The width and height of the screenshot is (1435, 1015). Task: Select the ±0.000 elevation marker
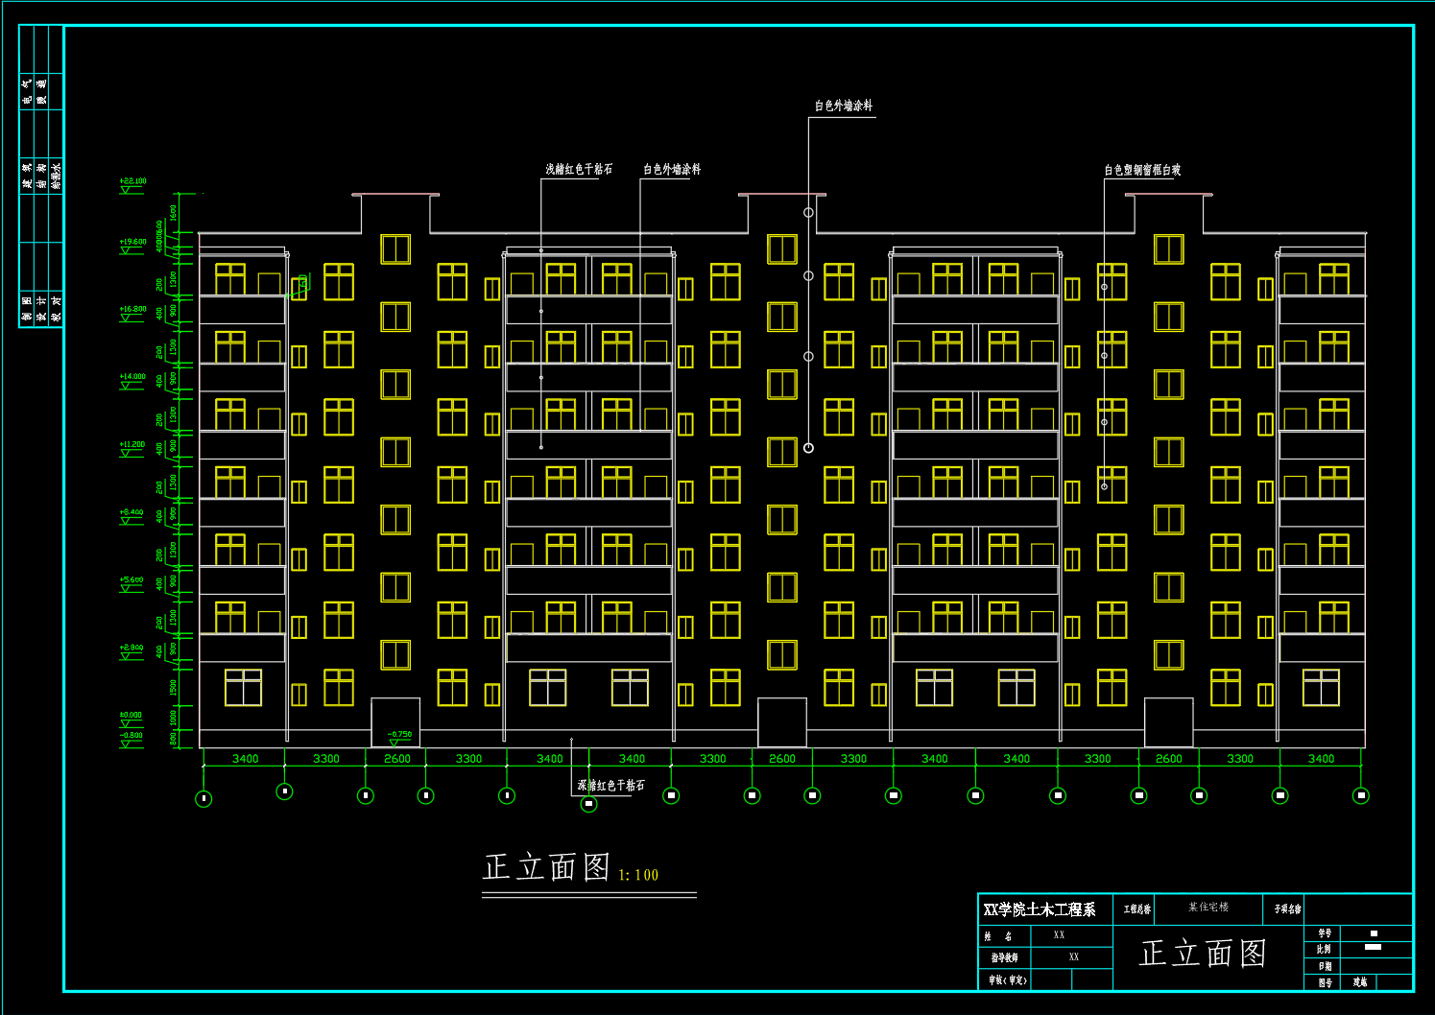[x=131, y=719]
